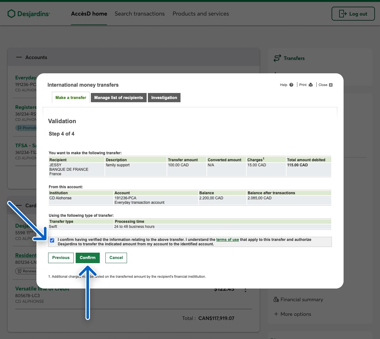Image resolution: width=380 pixels, height=339 pixels.
Task: Collapse the Cards section header
Action: coord(19,206)
